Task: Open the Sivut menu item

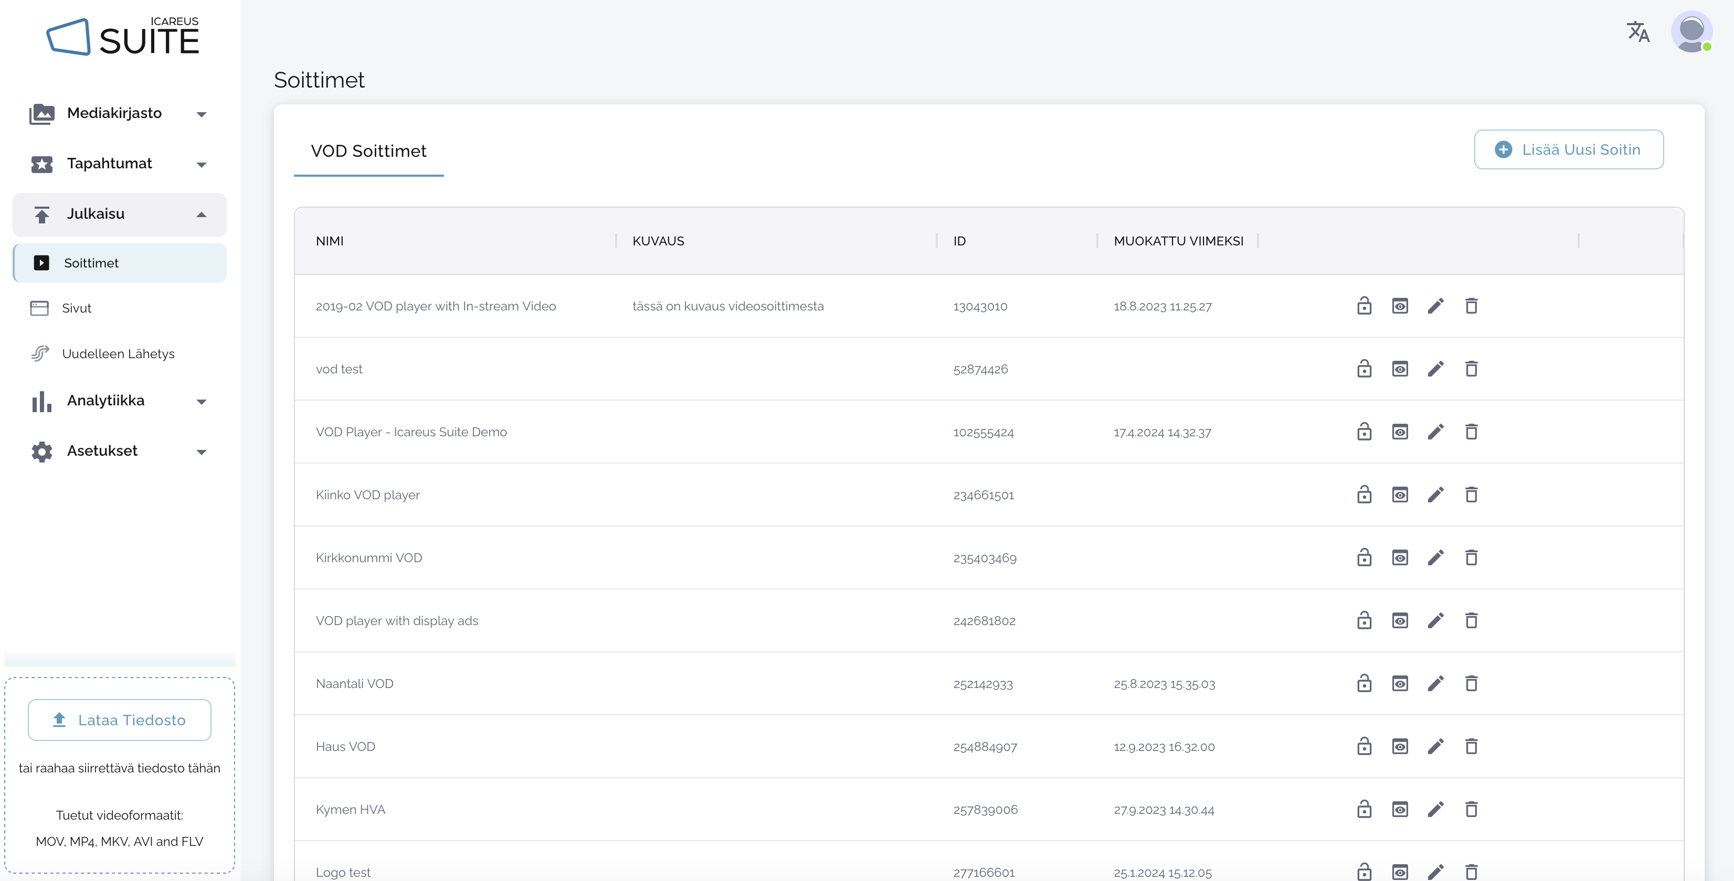Action: [76, 309]
